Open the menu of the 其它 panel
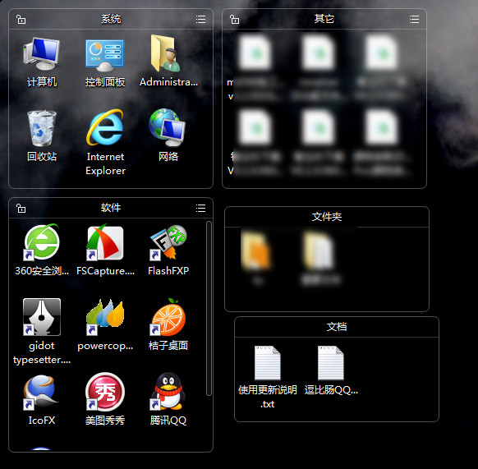Viewport: 478px width, 469px height. [x=414, y=19]
